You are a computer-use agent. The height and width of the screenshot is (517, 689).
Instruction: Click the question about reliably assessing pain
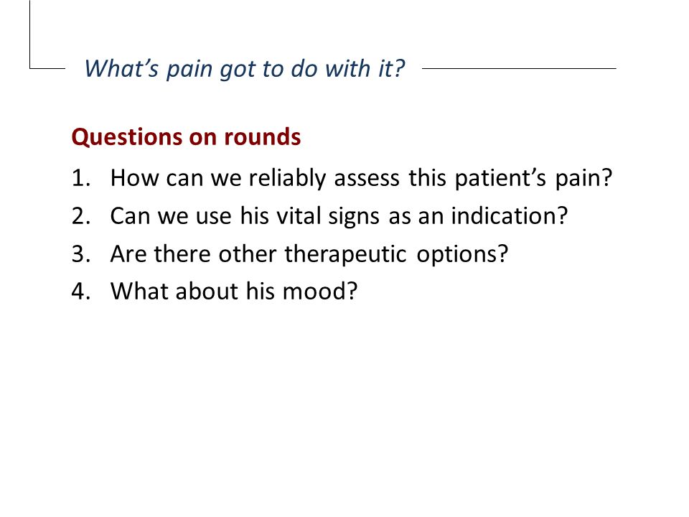click(x=361, y=179)
